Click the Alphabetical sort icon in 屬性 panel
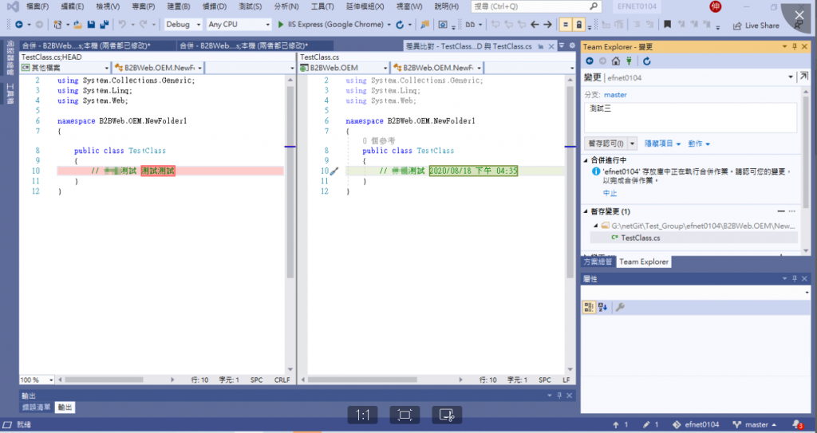This screenshot has height=433, width=817. pyautogui.click(x=602, y=308)
